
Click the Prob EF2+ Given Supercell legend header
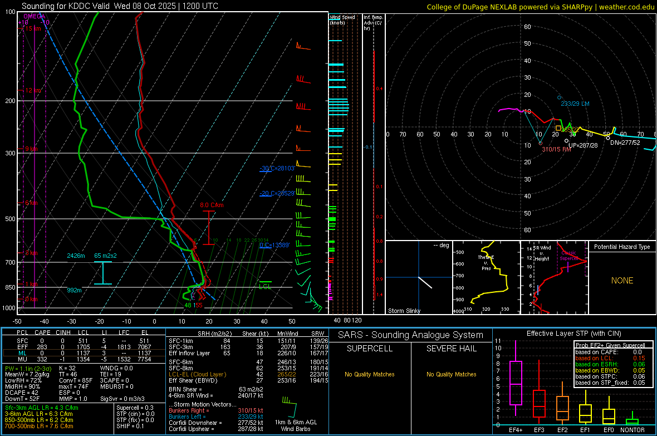pos(610,345)
